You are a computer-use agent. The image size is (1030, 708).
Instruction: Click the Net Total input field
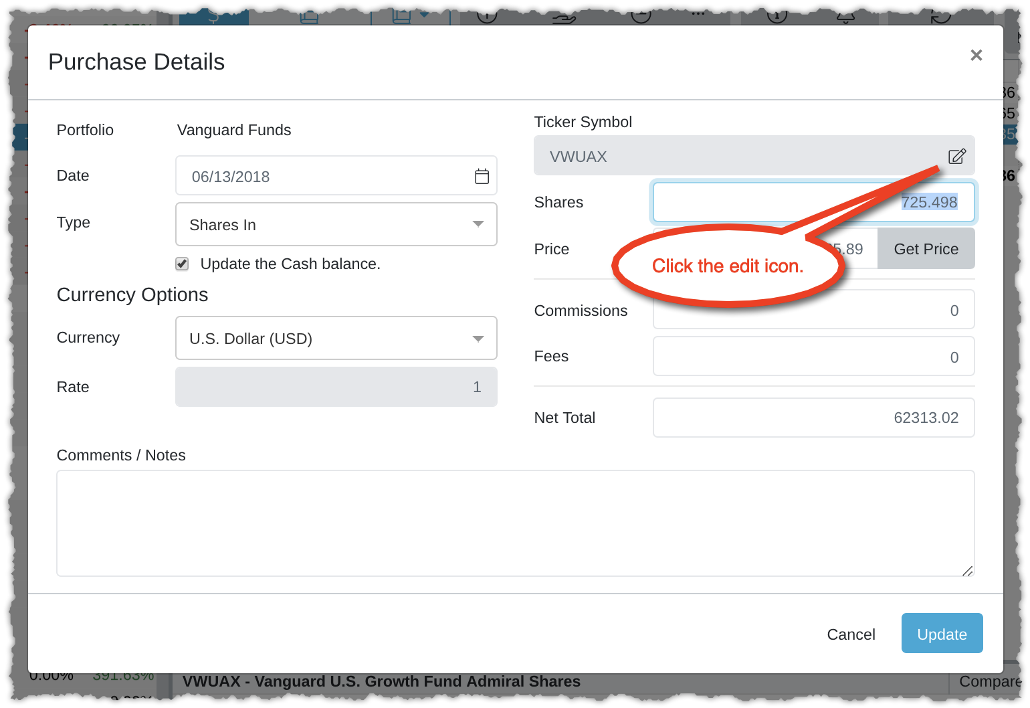[814, 418]
